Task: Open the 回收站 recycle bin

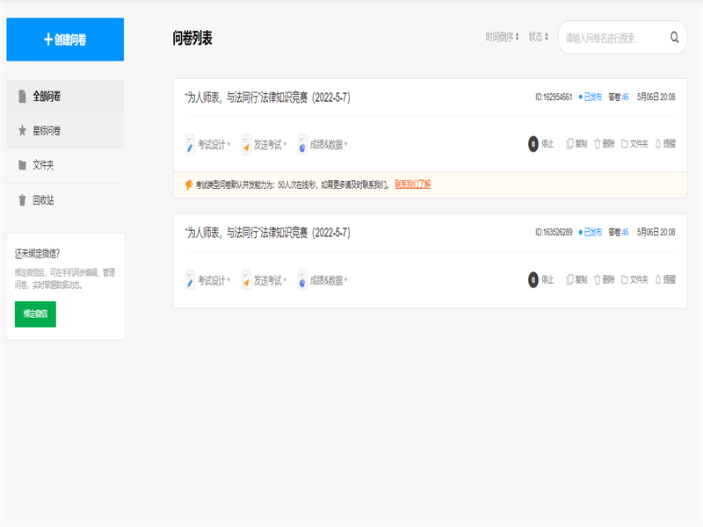Action: 65,200
